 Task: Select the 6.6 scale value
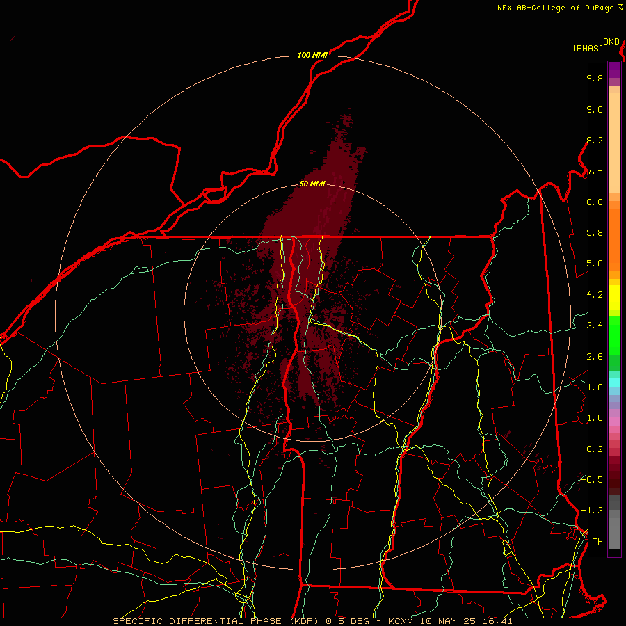pos(595,202)
